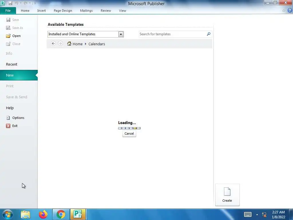The image size is (293, 220).
Task: Click Calendars in the breadcrumb
Action: pyautogui.click(x=97, y=44)
